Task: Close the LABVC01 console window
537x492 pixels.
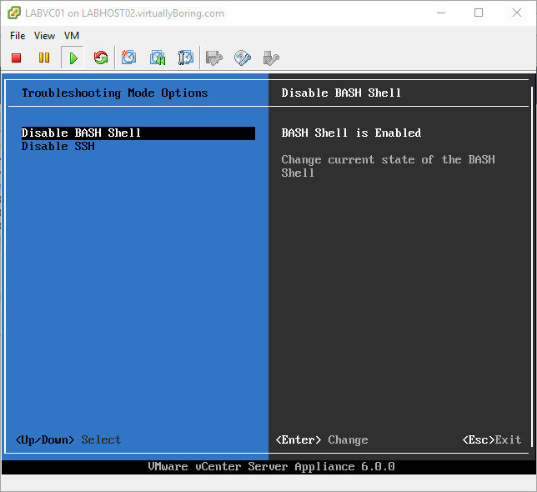Action: 517,13
